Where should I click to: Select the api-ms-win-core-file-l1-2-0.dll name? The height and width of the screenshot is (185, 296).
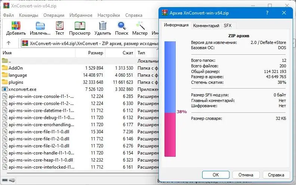(x=39, y=139)
